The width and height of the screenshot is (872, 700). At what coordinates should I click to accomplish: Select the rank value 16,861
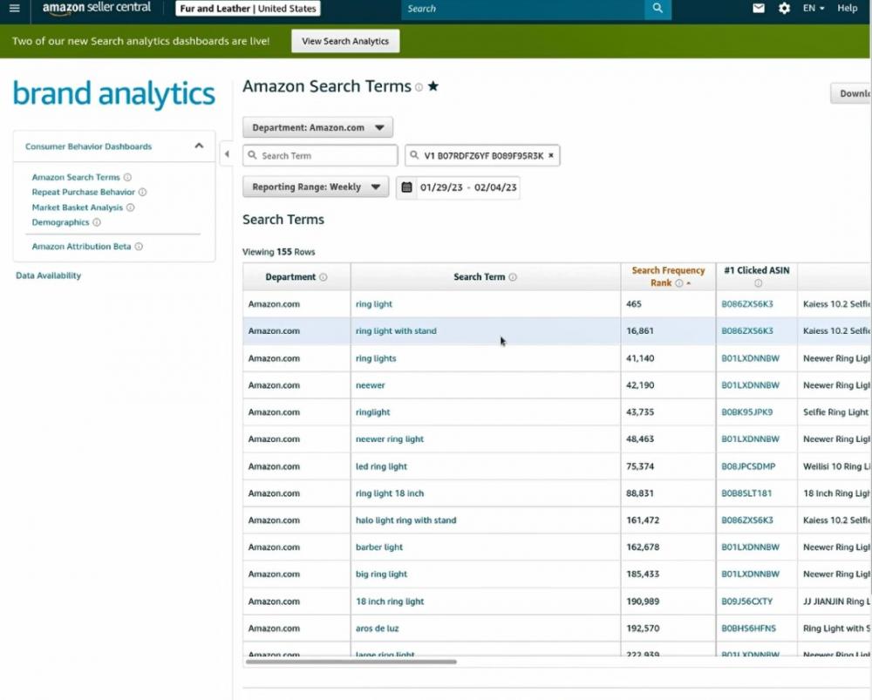pos(639,330)
